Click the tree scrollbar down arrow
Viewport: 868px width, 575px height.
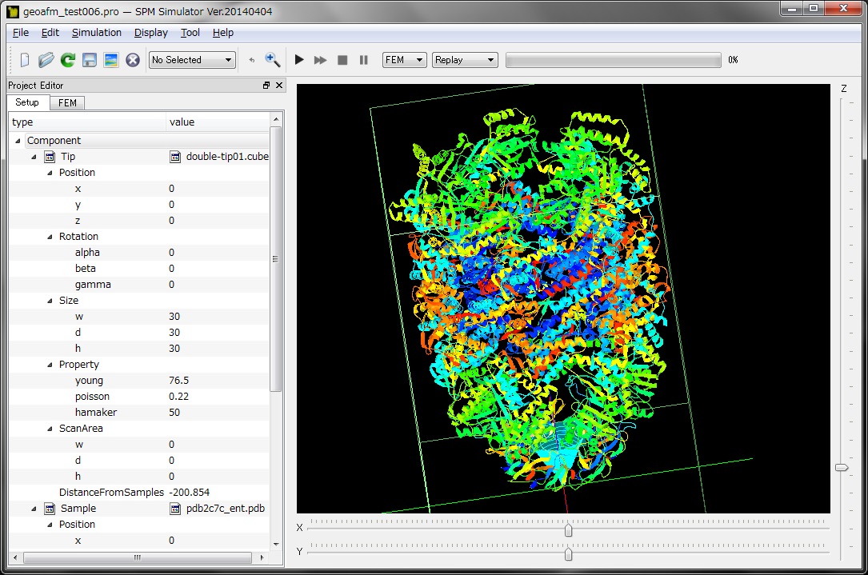(x=276, y=545)
